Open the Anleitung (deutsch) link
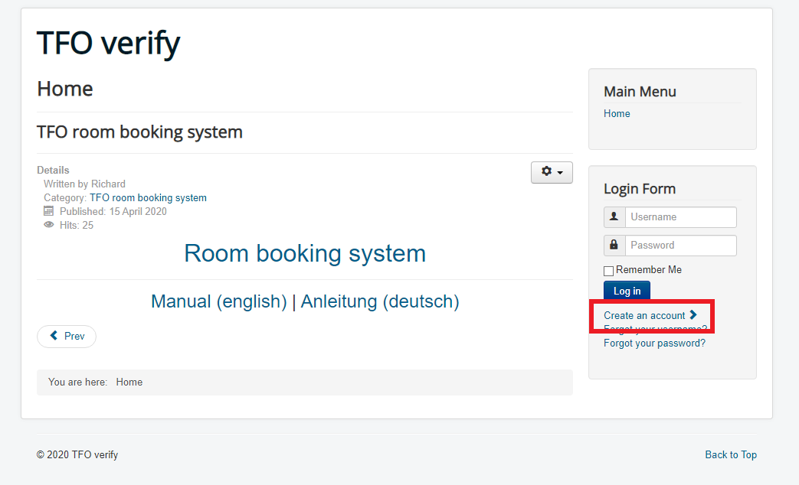Screen dimensions: 799x485 pos(380,301)
